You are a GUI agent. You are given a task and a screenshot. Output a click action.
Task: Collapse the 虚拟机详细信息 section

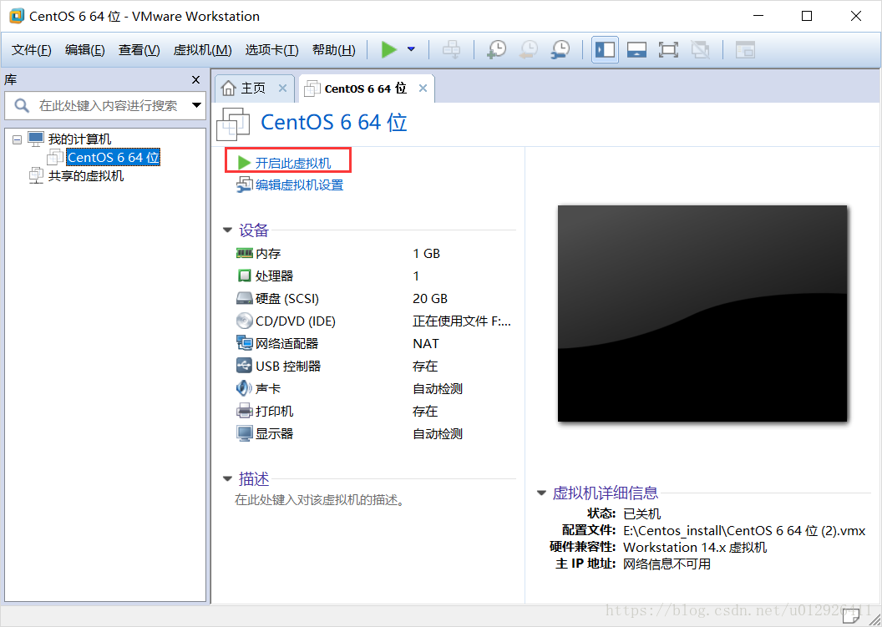tap(541, 493)
